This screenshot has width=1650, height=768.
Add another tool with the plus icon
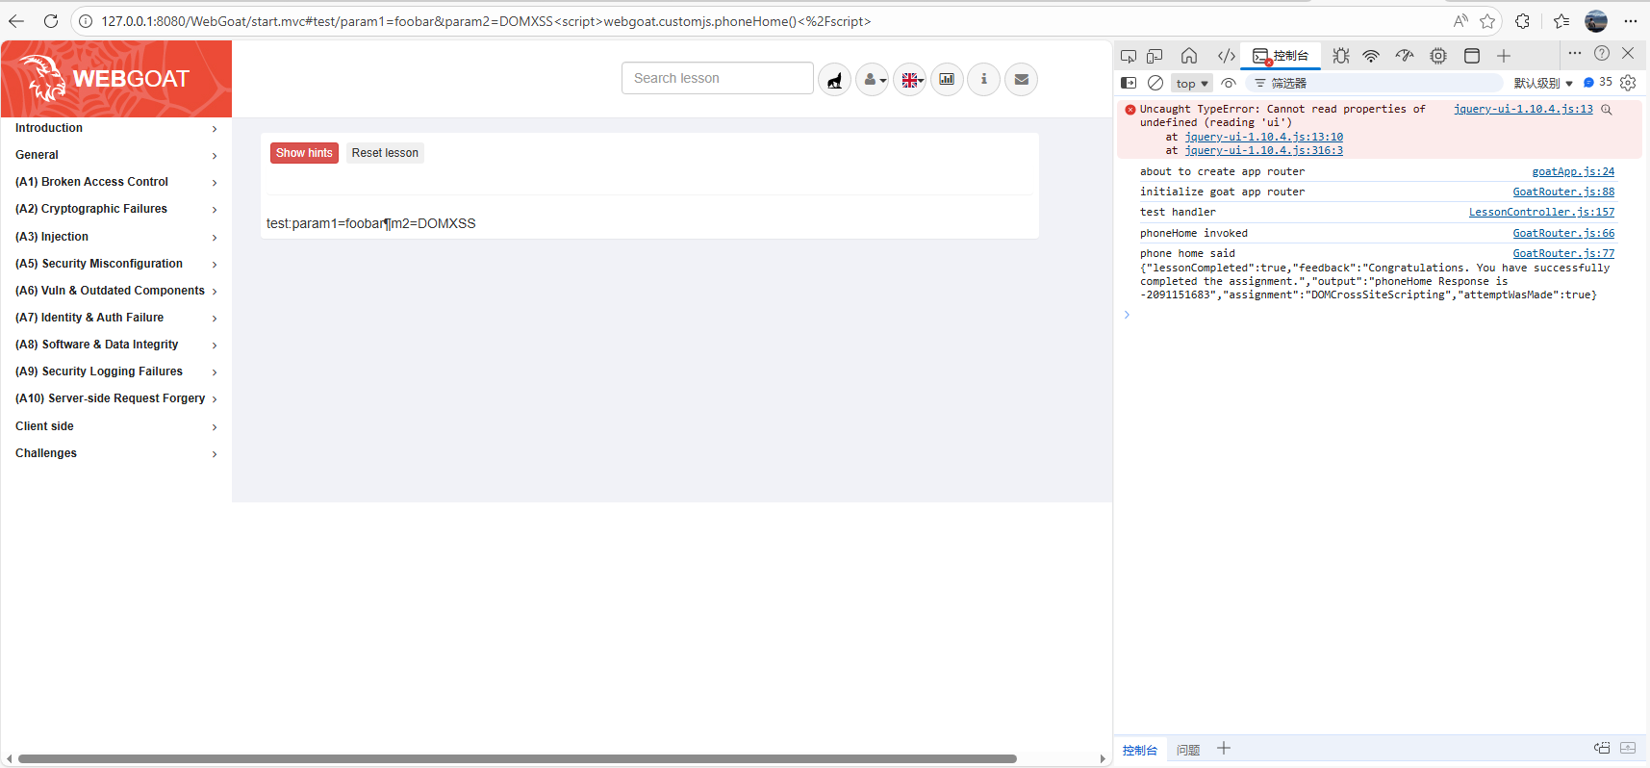(1504, 56)
